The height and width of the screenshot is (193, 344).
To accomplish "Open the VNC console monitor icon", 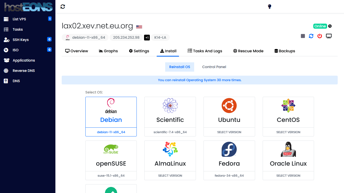I will click(329, 36).
